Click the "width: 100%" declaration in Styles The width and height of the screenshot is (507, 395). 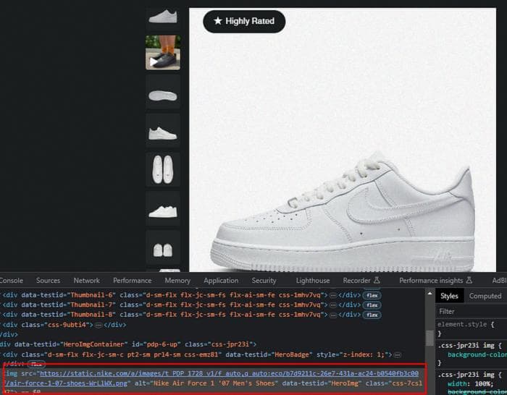(x=470, y=384)
